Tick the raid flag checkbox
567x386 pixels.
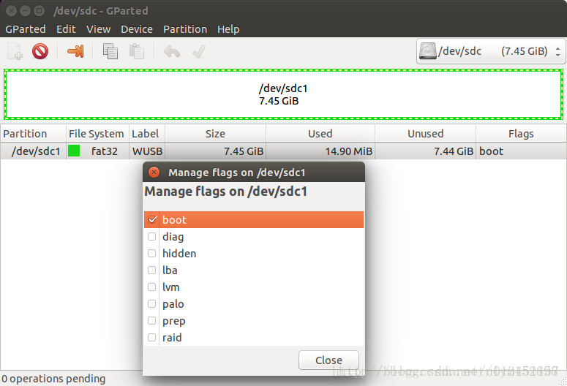(x=152, y=337)
